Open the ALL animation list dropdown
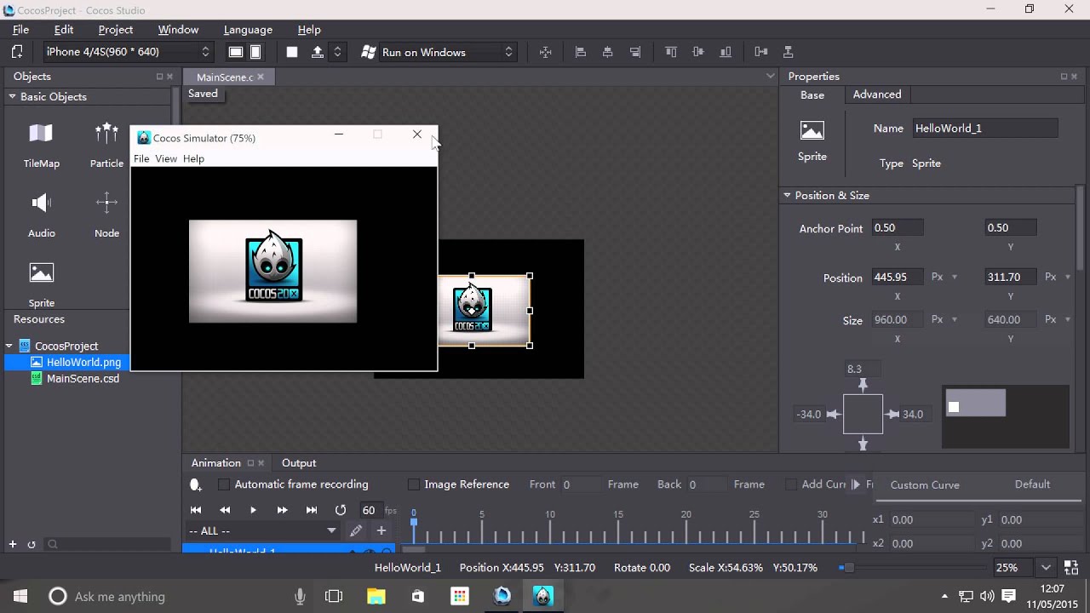Image resolution: width=1090 pixels, height=613 pixels. (x=262, y=530)
